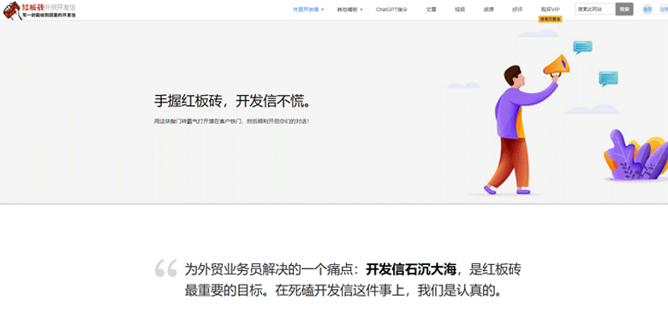
Task: Open the 好评 nav item
Action: 517,9
